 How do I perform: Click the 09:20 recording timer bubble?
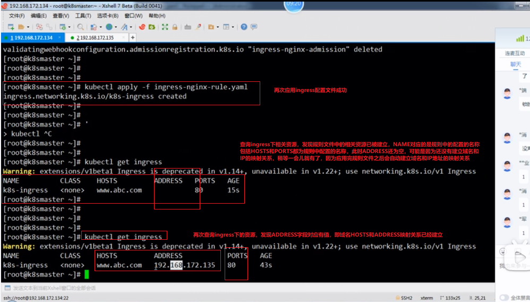(x=293, y=5)
